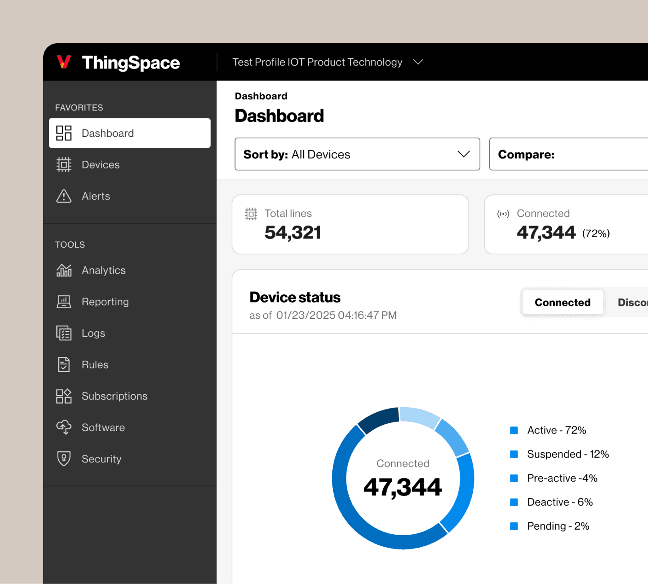Click the Suspended - 12% legend label

pos(568,454)
